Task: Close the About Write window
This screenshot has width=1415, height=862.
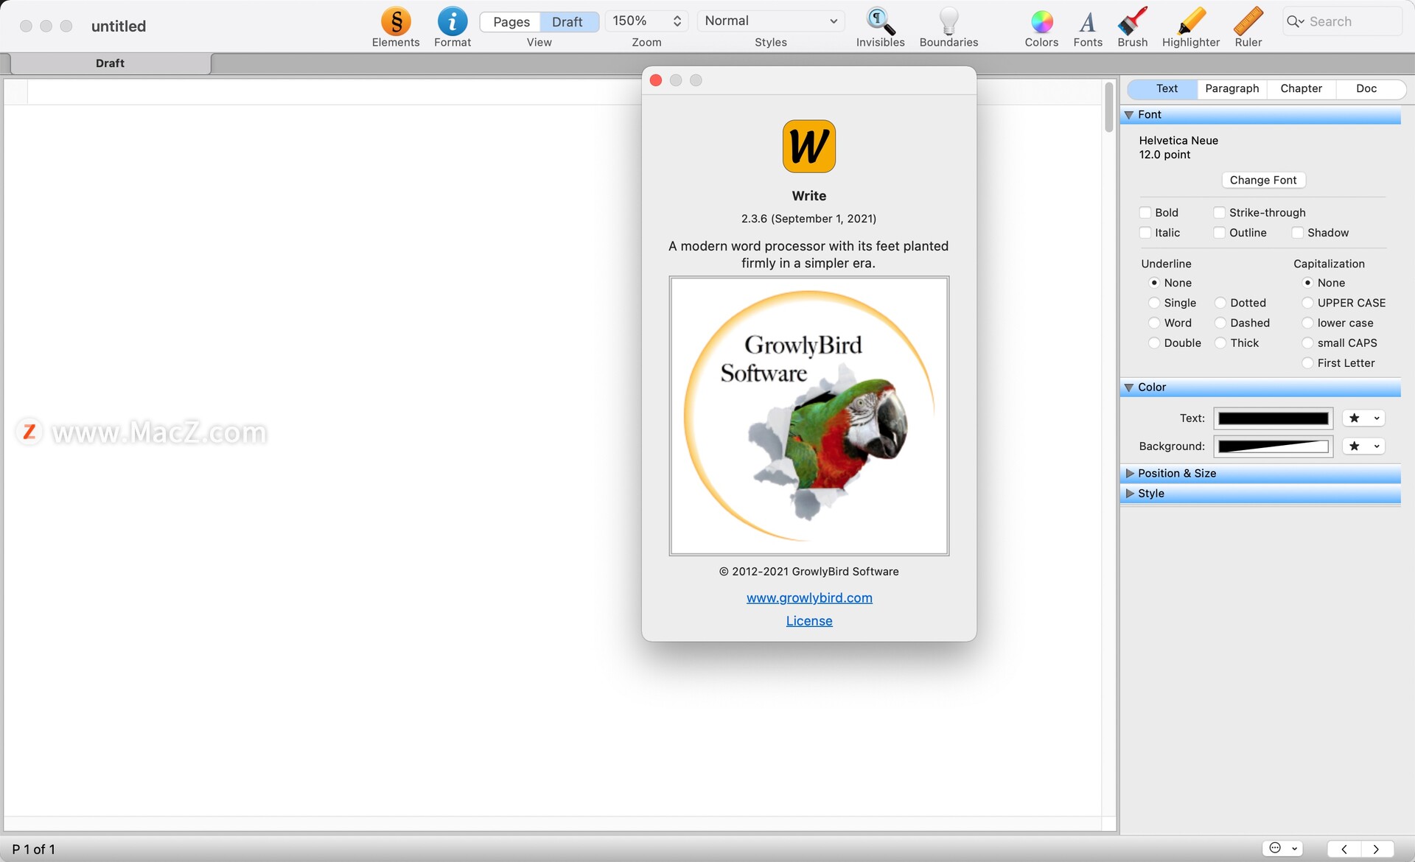Action: [x=656, y=80]
